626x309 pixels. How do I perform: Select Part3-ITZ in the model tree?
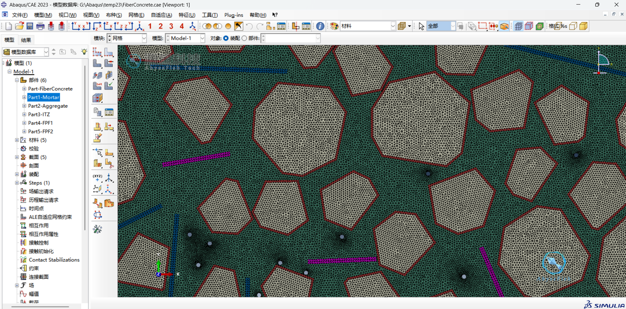[x=39, y=114]
